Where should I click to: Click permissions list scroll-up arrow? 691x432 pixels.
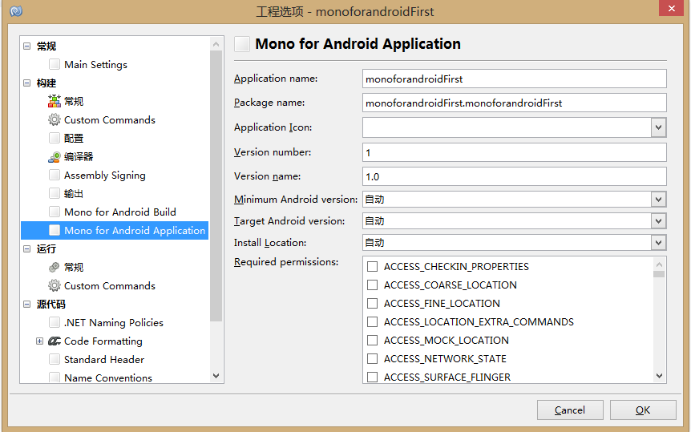click(659, 264)
